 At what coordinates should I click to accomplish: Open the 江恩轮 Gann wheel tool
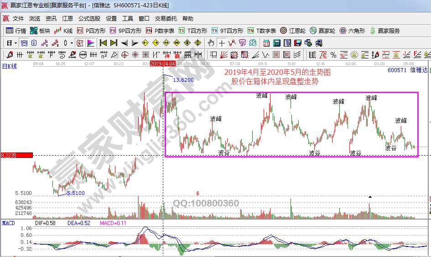click(x=293, y=31)
